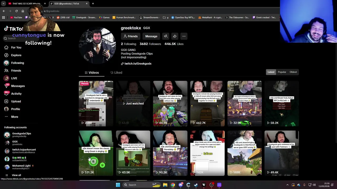Switch to the Videos tab

point(92,72)
